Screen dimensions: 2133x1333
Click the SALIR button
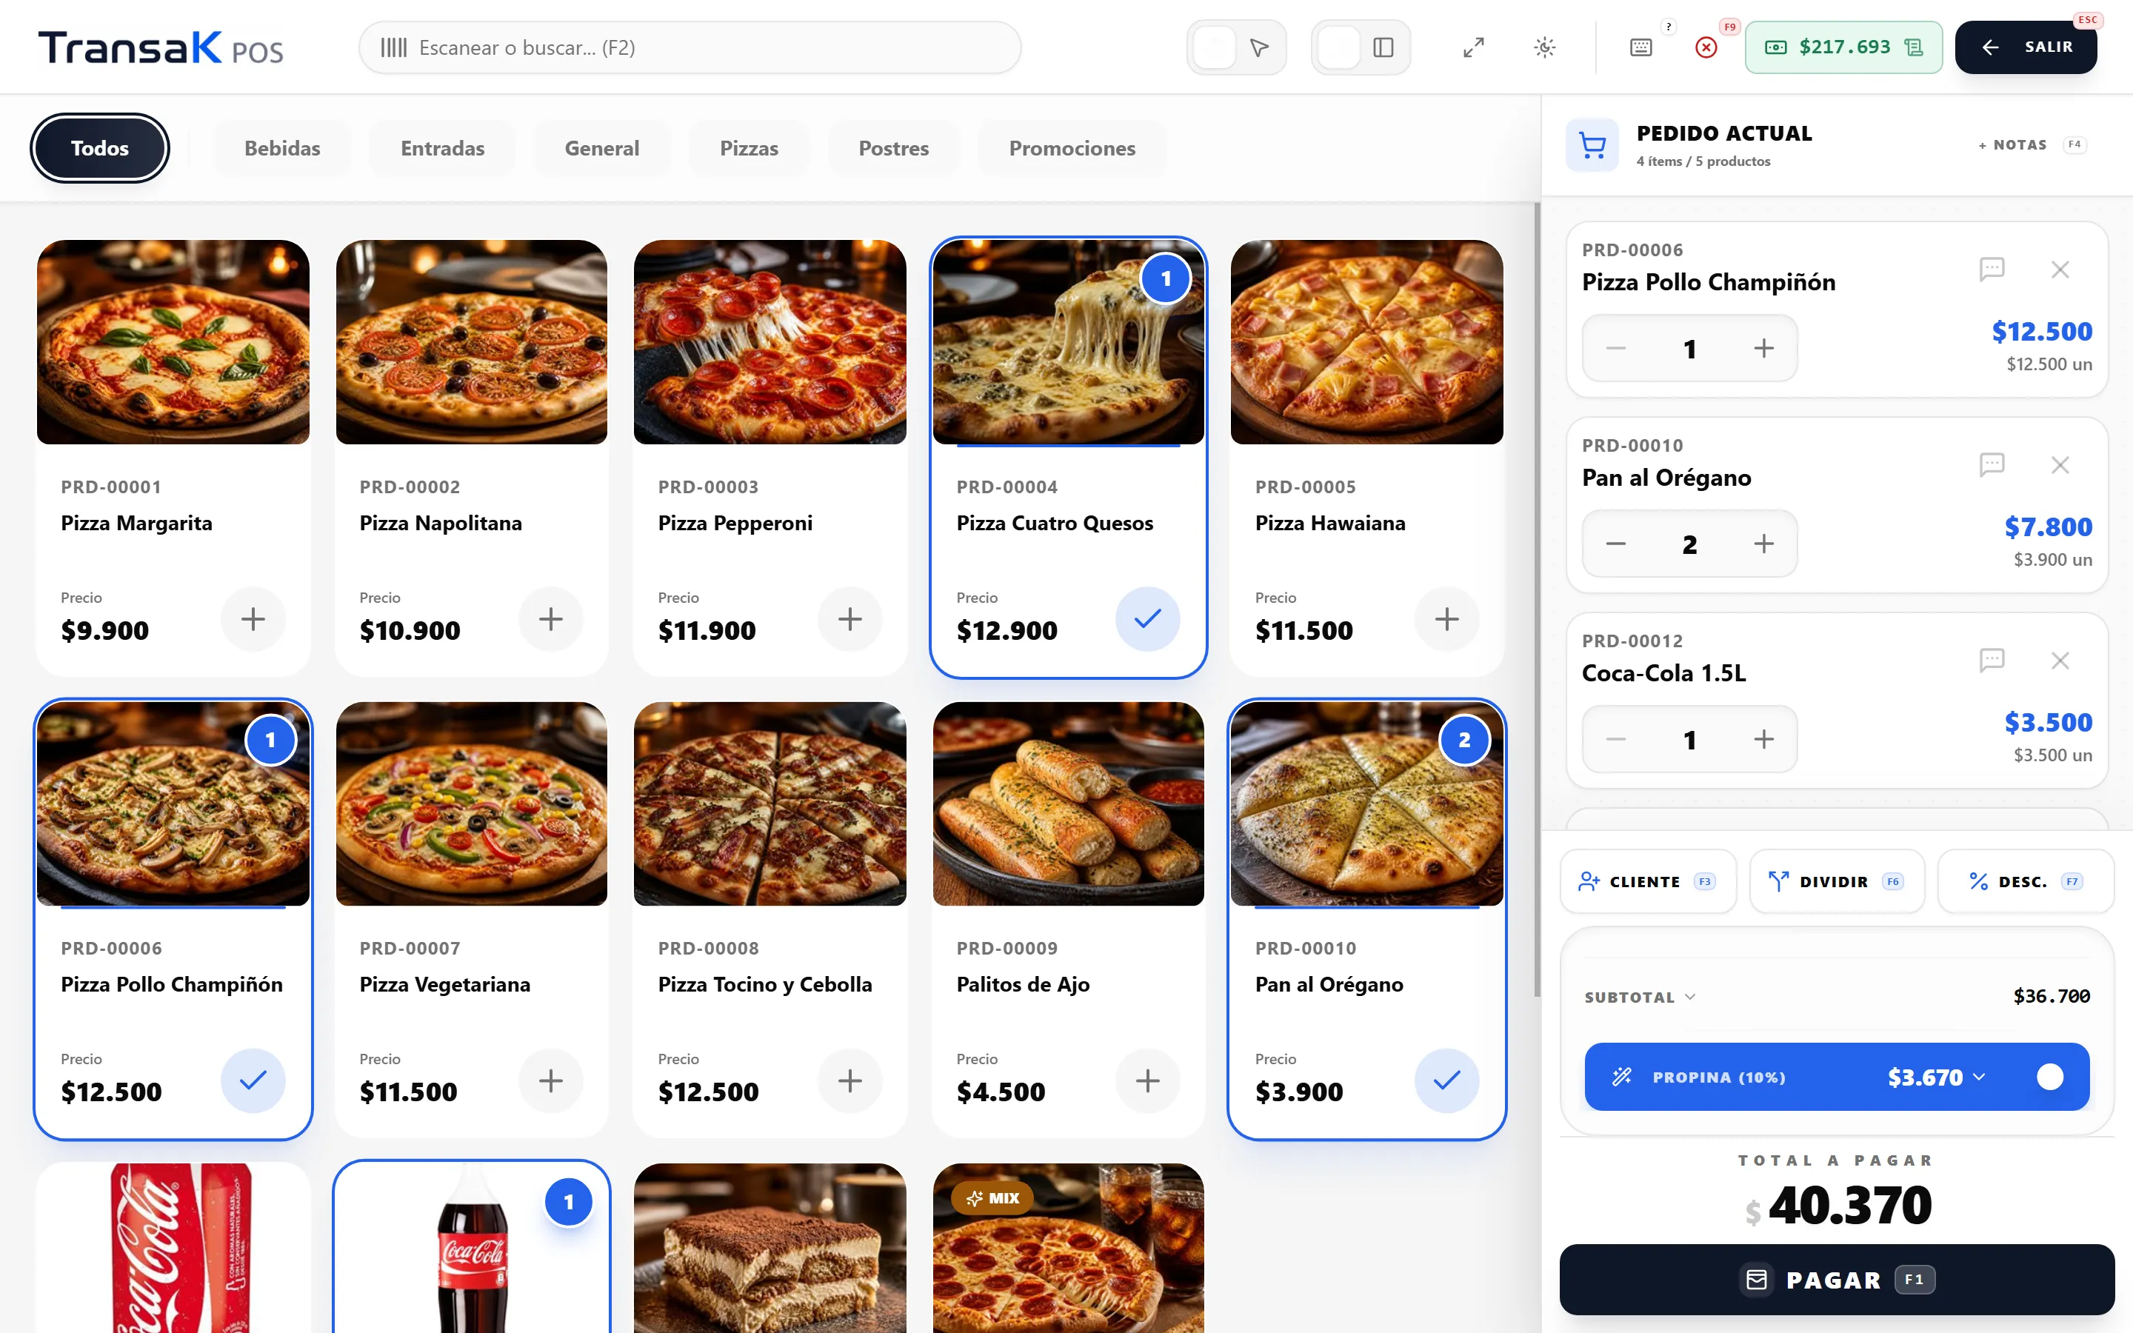2026,47
